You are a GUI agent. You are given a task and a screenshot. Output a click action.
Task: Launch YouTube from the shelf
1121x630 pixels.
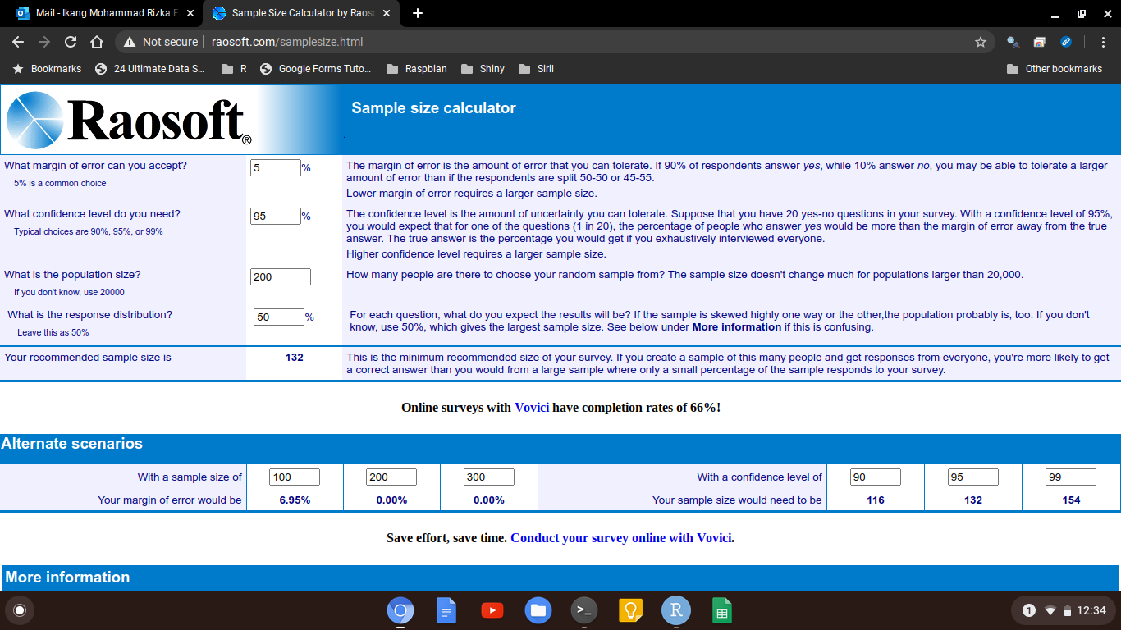[x=492, y=610]
